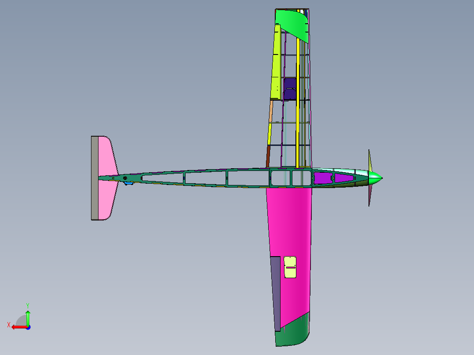Viewport: 474px width, 355px height.
Task: Select the gray-purple aileron on the magenta wing
Action: (x=275, y=293)
